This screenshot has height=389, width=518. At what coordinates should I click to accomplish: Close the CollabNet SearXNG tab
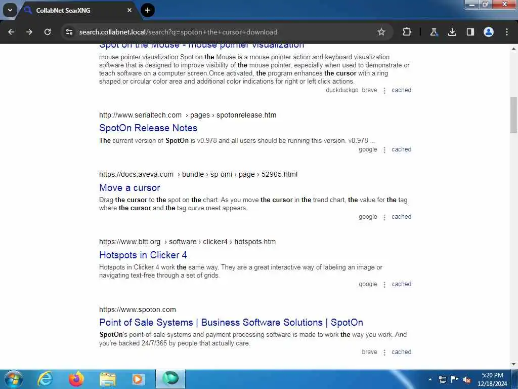(x=129, y=10)
